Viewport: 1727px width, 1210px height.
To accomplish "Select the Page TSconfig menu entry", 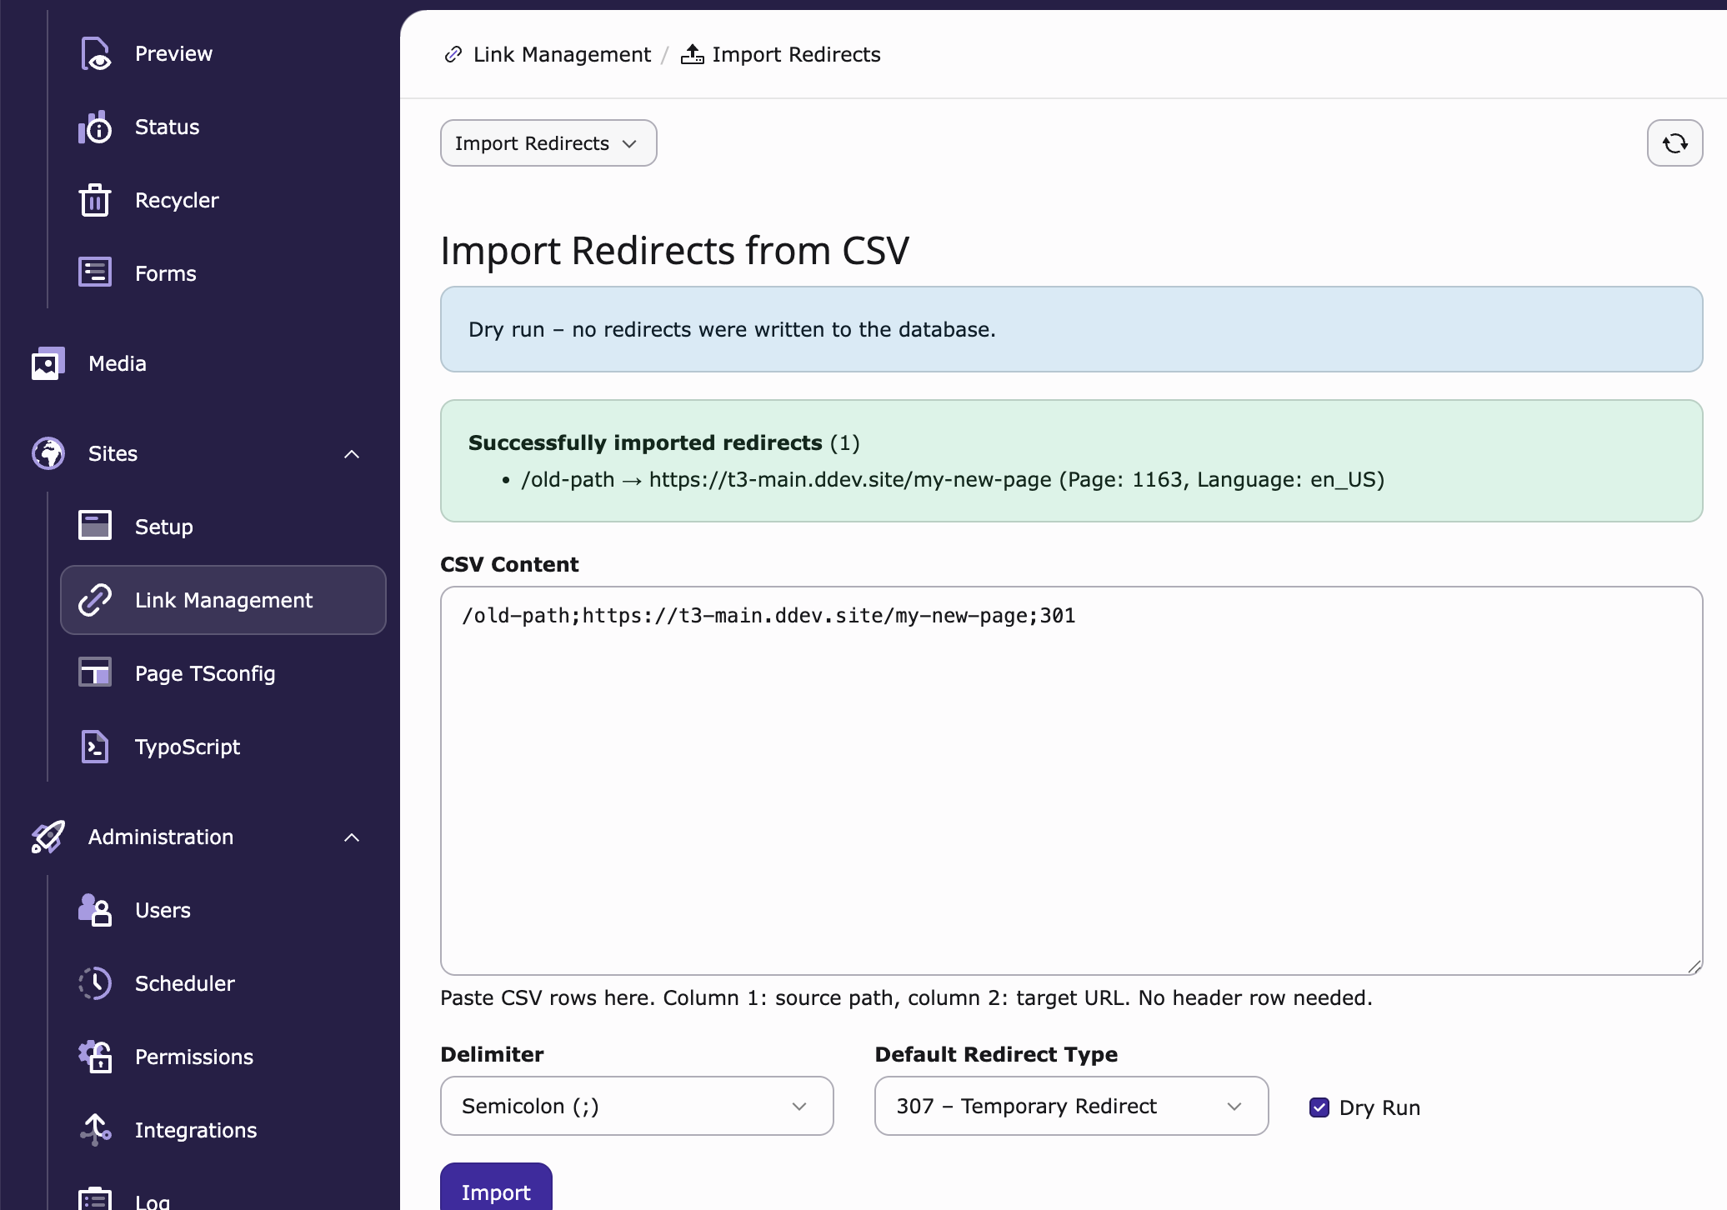I will [x=205, y=673].
